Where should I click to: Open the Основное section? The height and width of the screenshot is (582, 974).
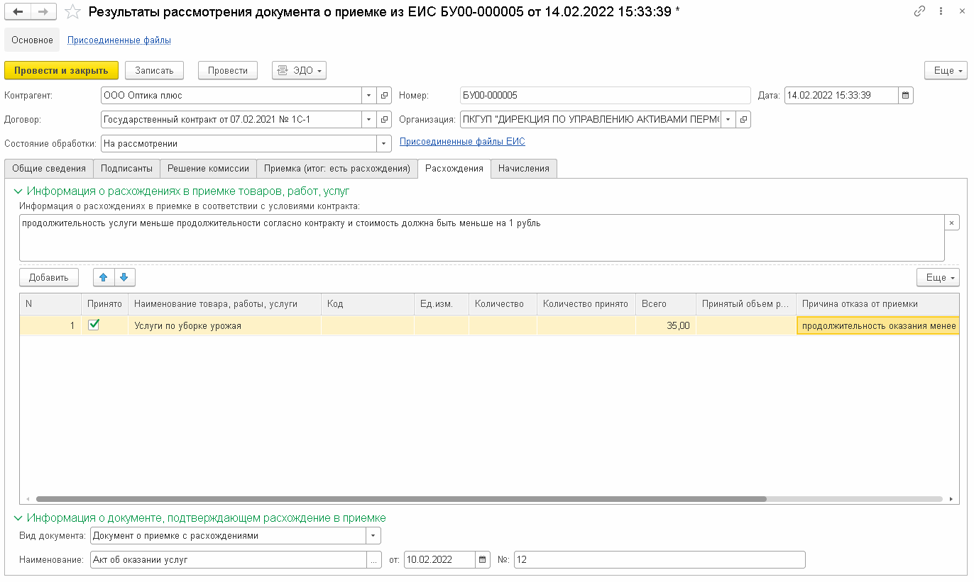click(32, 40)
